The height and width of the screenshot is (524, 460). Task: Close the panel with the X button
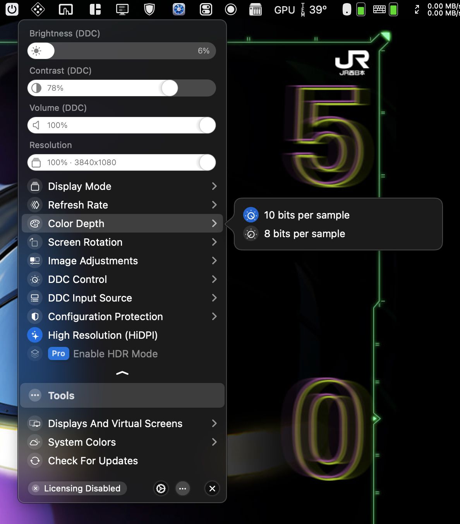(212, 488)
